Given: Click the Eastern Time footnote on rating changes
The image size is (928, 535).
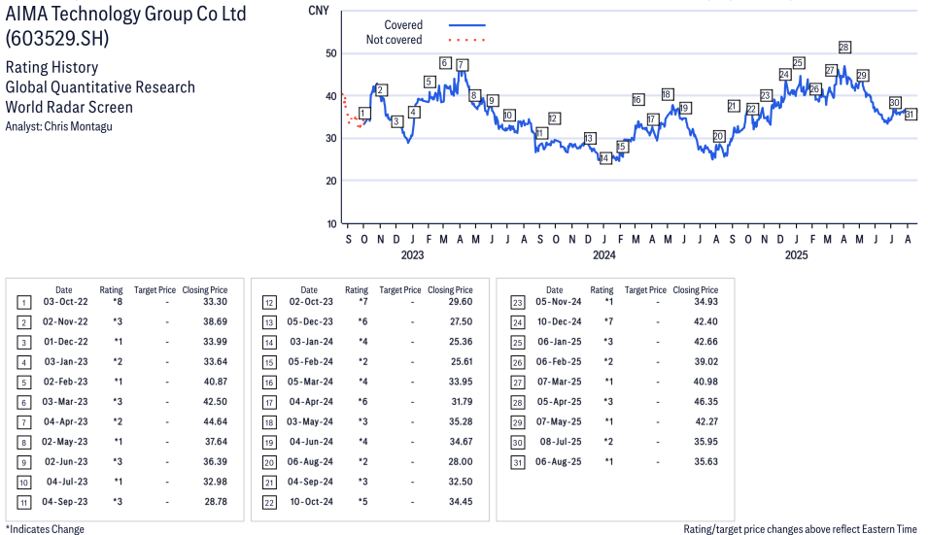Looking at the screenshot, I should coord(800,529).
